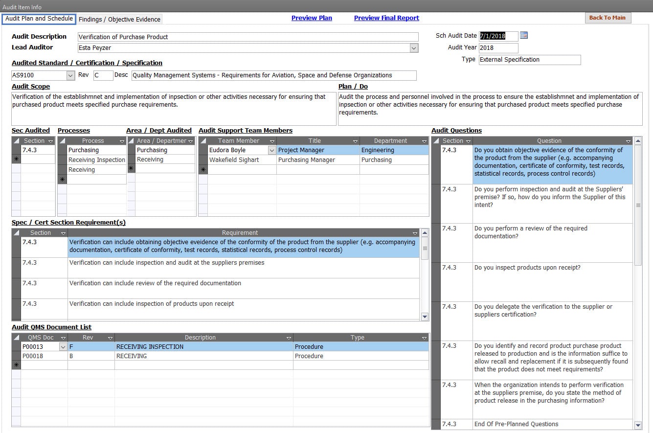Expand the Lead Auditor dropdown

(x=414, y=48)
